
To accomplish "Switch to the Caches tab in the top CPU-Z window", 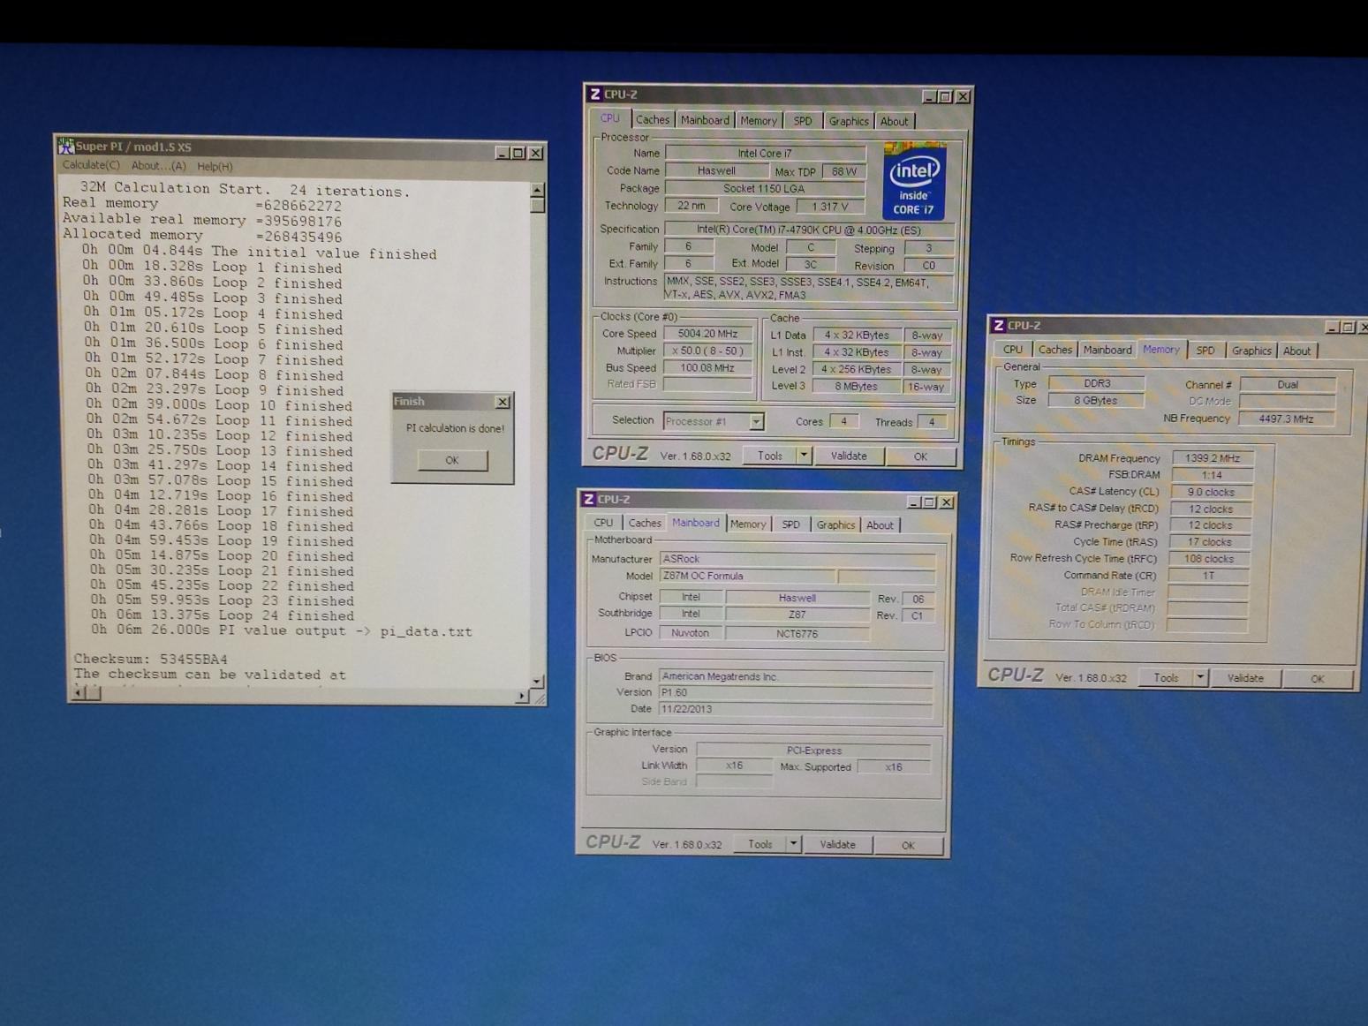I will (x=653, y=120).
